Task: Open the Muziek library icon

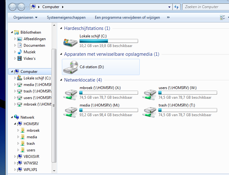Action: (20, 52)
